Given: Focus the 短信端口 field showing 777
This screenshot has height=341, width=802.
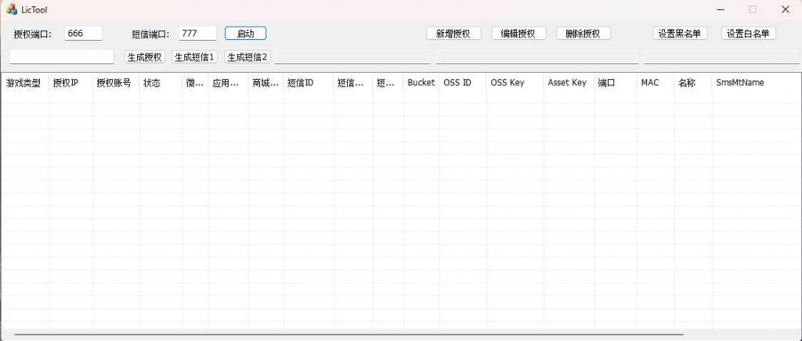Looking at the screenshot, I should pyautogui.click(x=197, y=34).
